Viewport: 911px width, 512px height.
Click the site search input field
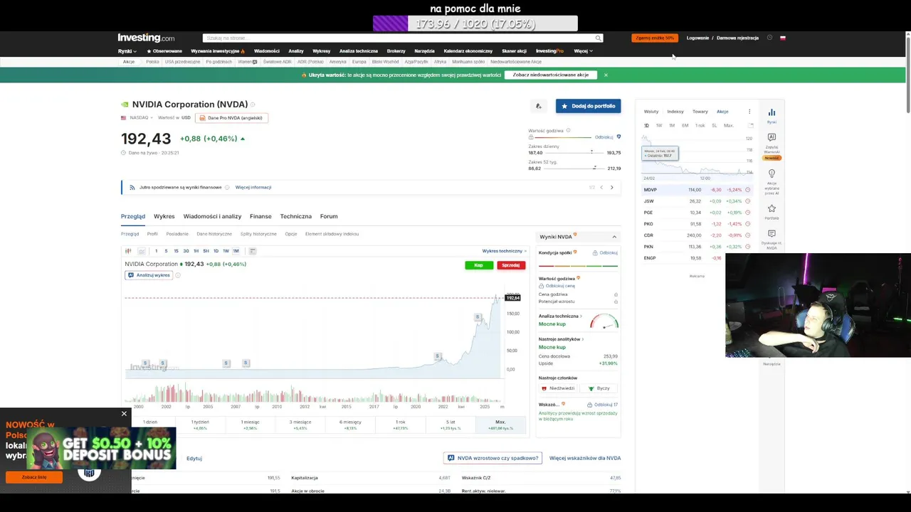(399, 38)
